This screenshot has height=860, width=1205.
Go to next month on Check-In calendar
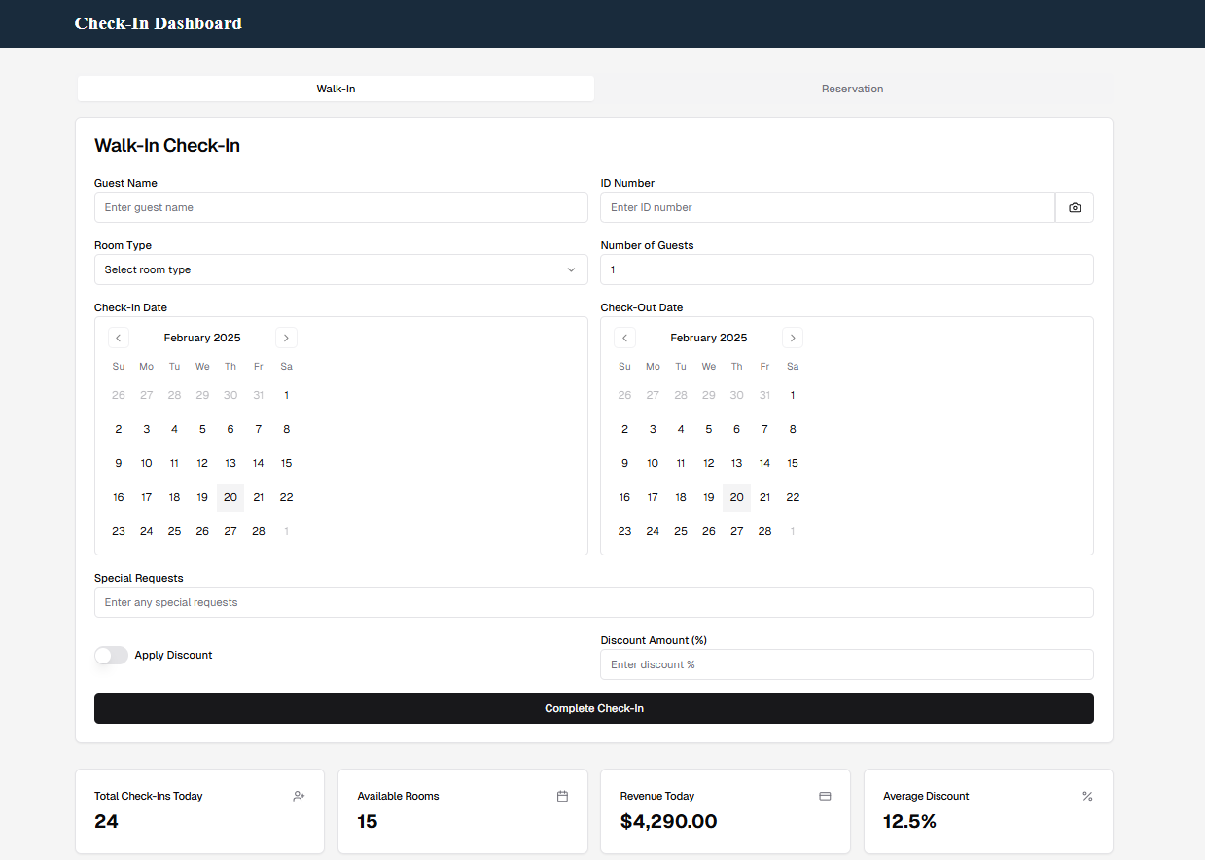pyautogui.click(x=286, y=338)
